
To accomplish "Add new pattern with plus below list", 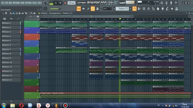I will 11,101.
